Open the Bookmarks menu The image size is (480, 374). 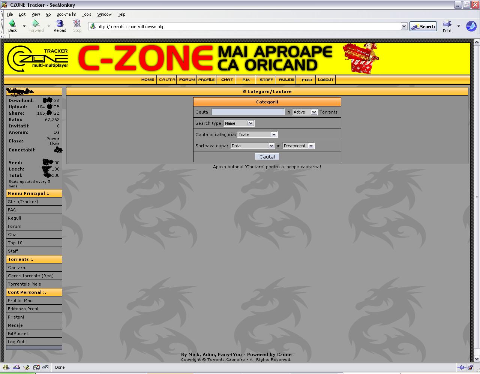click(x=66, y=14)
